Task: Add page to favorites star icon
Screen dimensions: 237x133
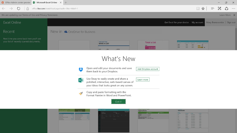Action: pos(203,9)
